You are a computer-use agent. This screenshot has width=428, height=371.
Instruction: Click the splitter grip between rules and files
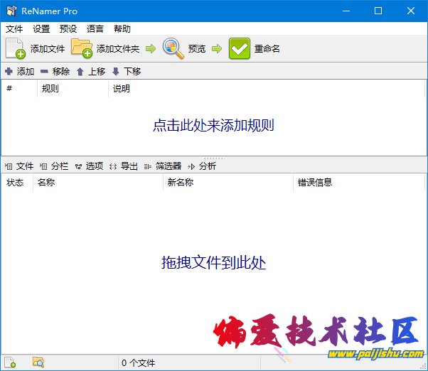214,158
